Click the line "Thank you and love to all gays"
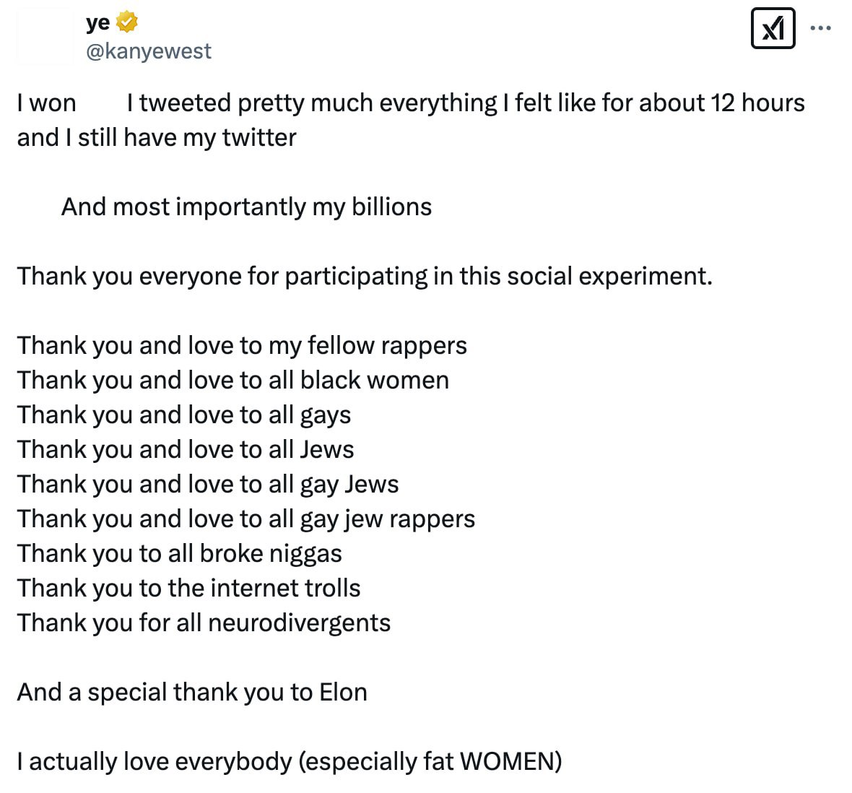This screenshot has height=793, width=852. point(184,415)
